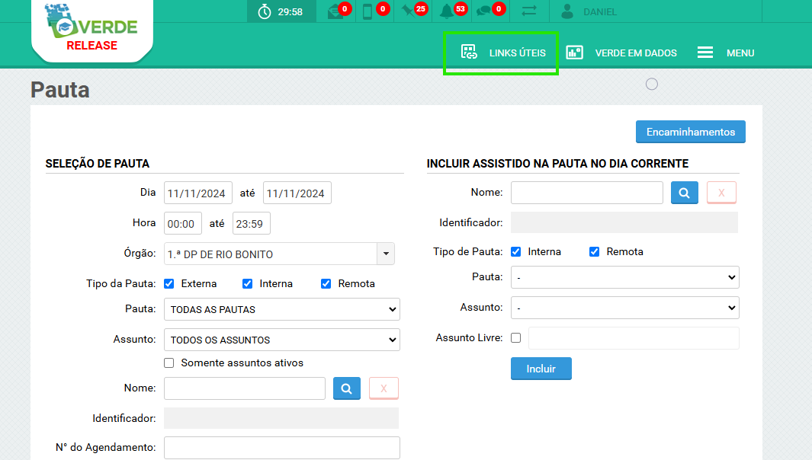This screenshot has width=812, height=460.
Task: Open VERDE EM DADOS menu item
Action: 621,53
